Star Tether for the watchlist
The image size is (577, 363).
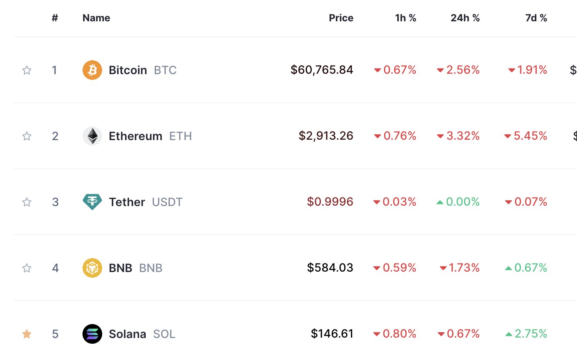point(27,202)
